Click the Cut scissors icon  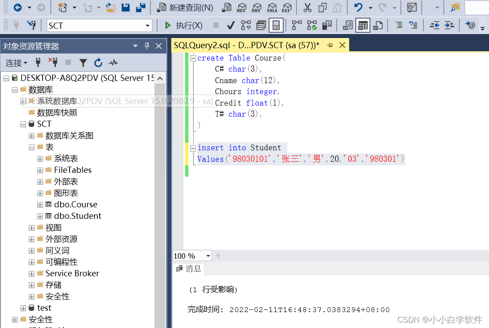[x=307, y=8]
